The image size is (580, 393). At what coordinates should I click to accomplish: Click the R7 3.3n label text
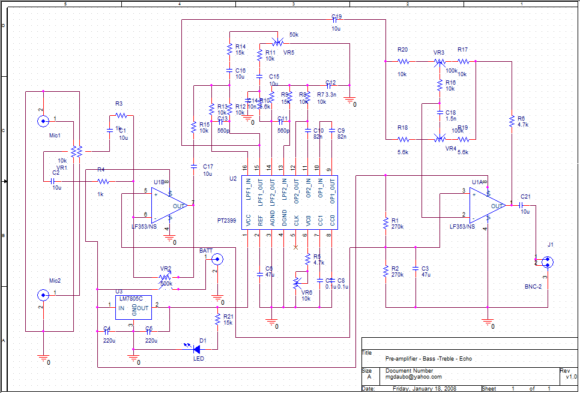tap(327, 95)
